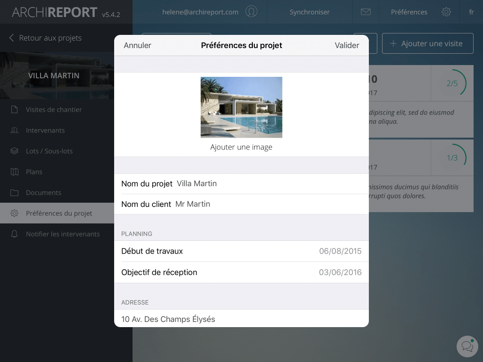Image resolution: width=483 pixels, height=362 pixels.
Task: Click the 2/5 progress ring
Action: click(x=452, y=83)
